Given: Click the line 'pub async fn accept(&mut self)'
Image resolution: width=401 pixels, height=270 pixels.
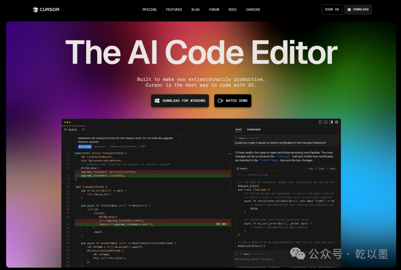Looking at the screenshot, I should tap(103, 243).
